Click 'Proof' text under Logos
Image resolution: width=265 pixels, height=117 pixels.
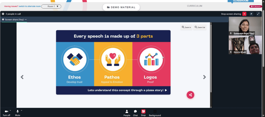coord(150,82)
